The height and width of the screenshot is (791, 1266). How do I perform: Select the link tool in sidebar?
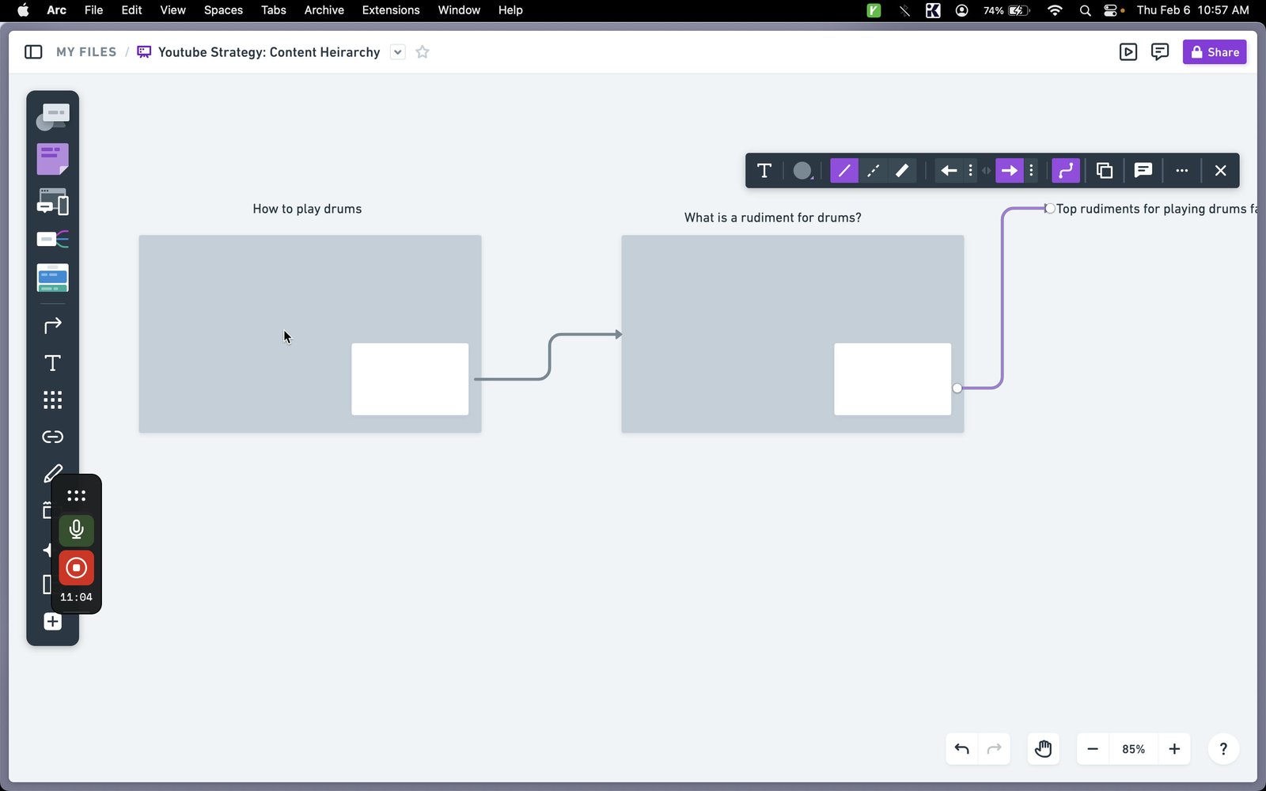(52, 437)
